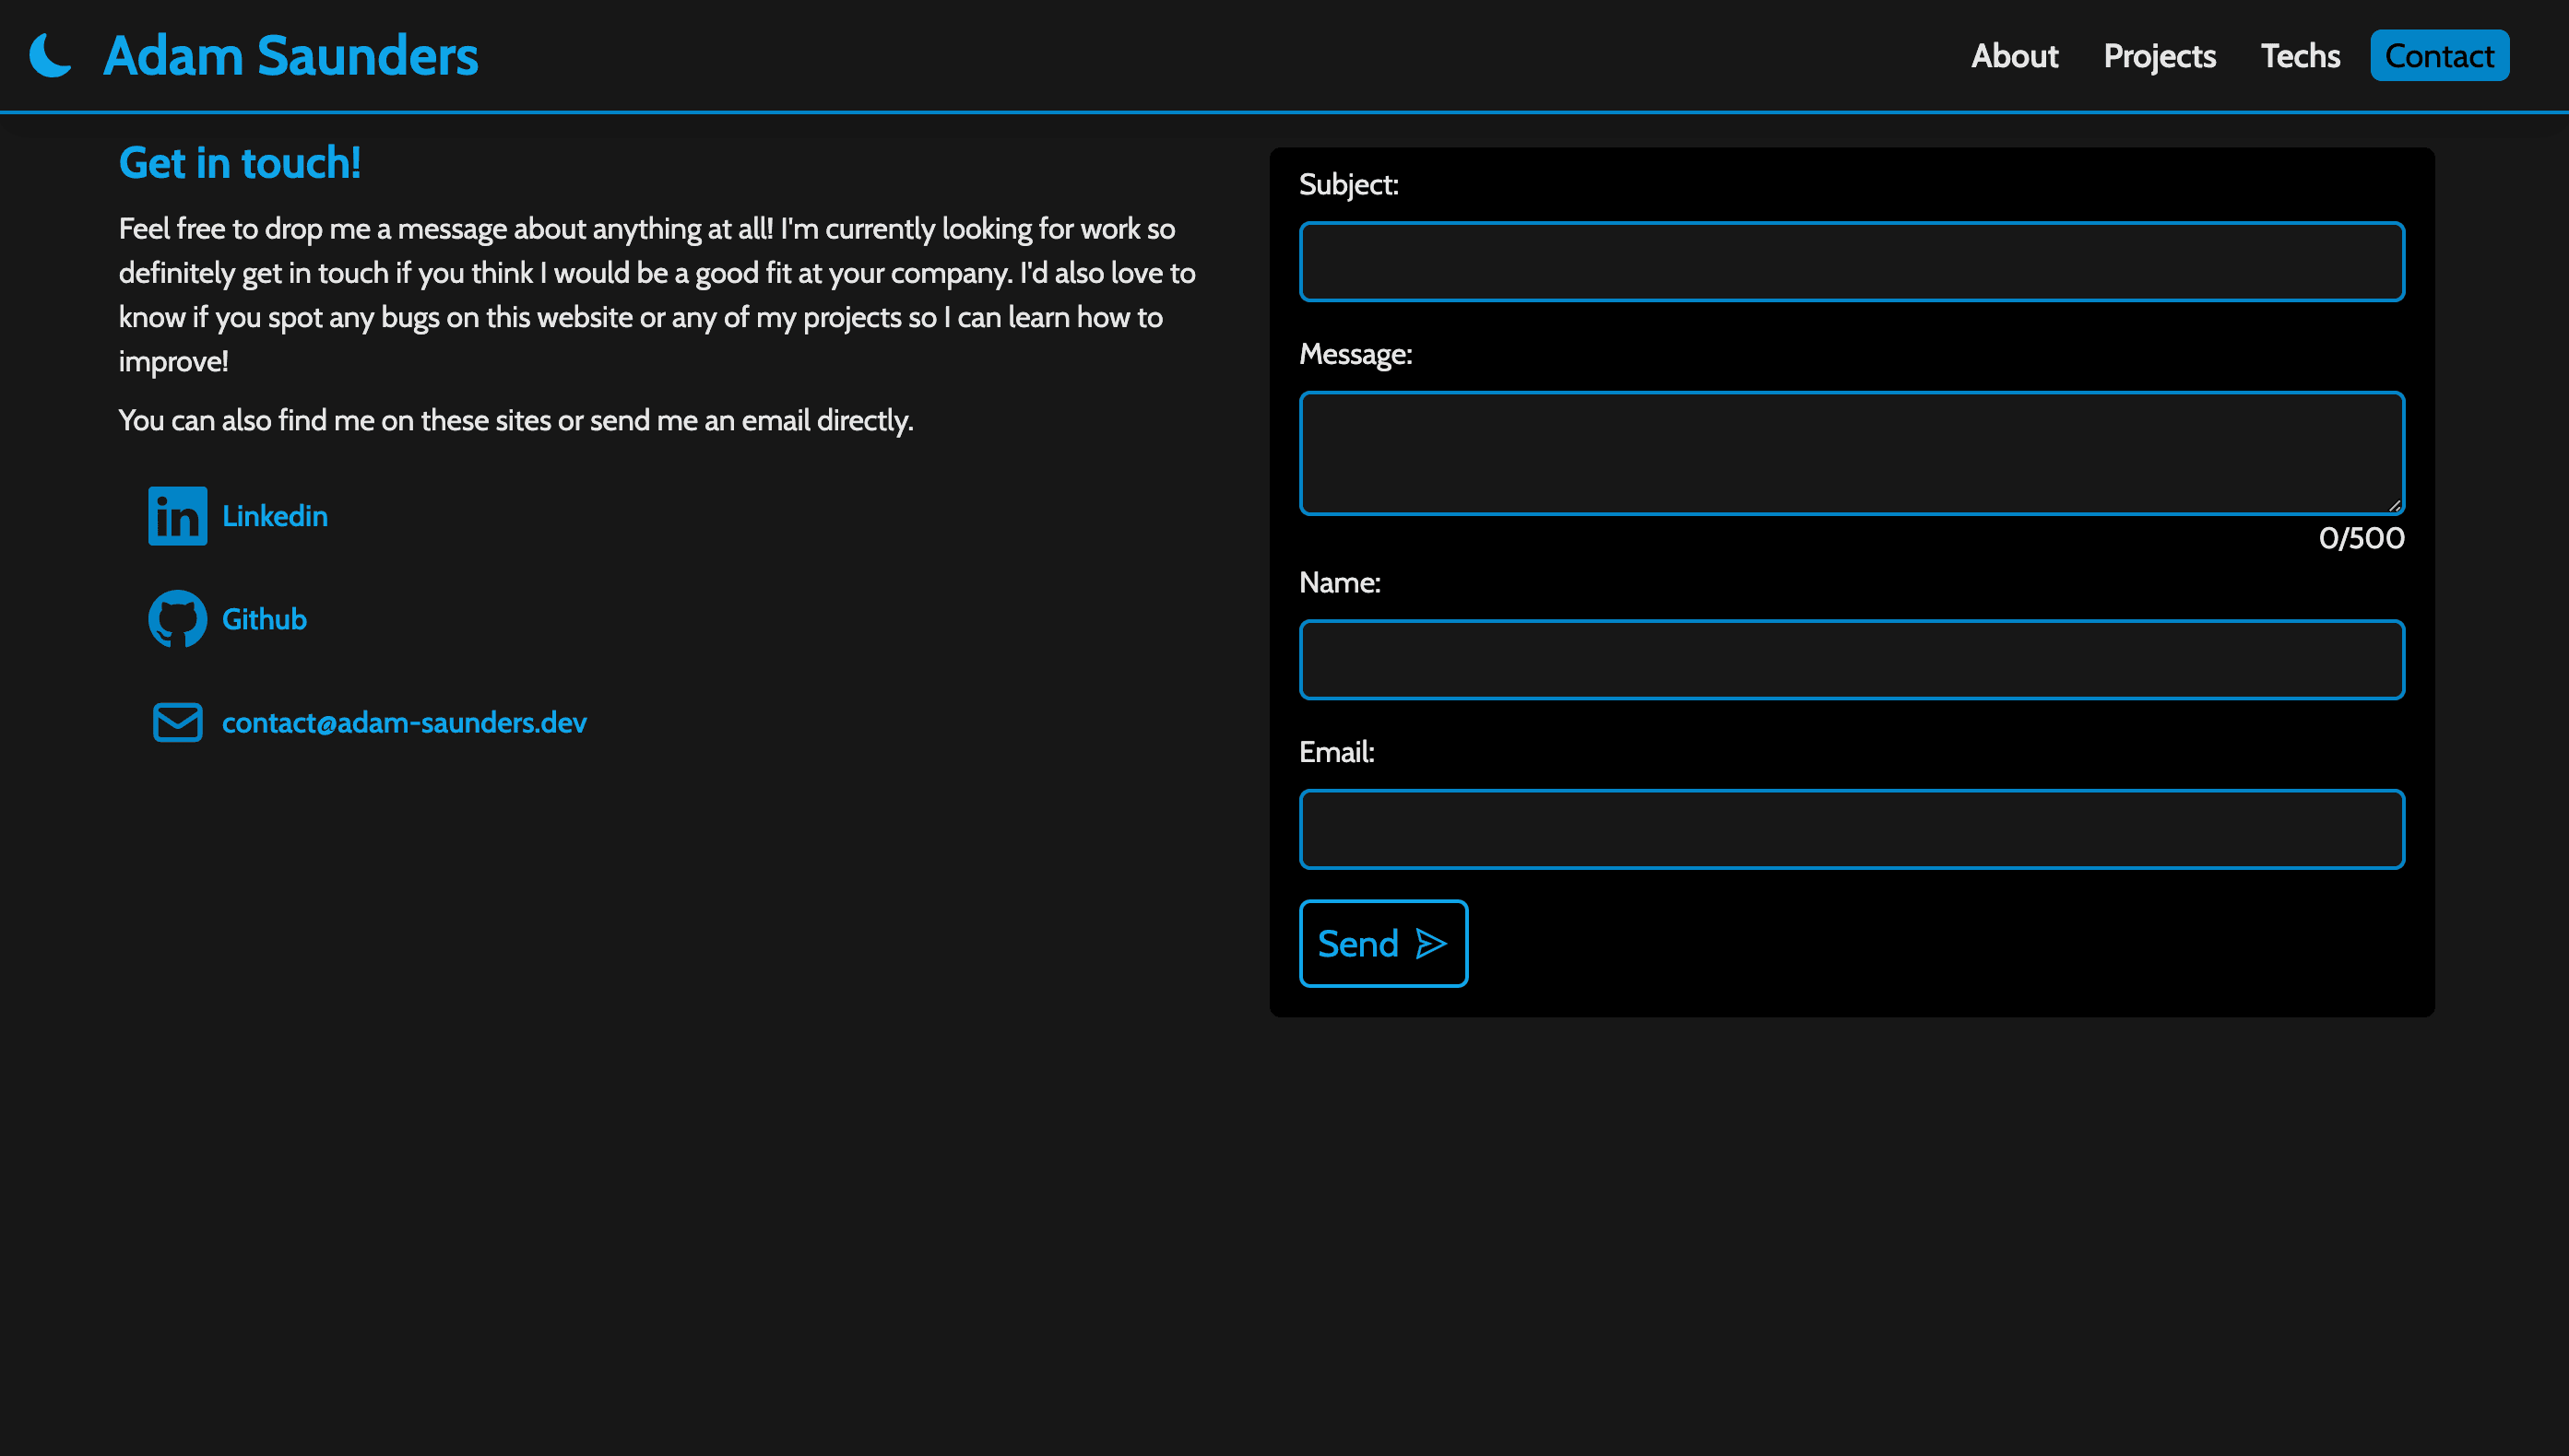Click the Contact nav button icon
The height and width of the screenshot is (1456, 2569).
point(2442,54)
